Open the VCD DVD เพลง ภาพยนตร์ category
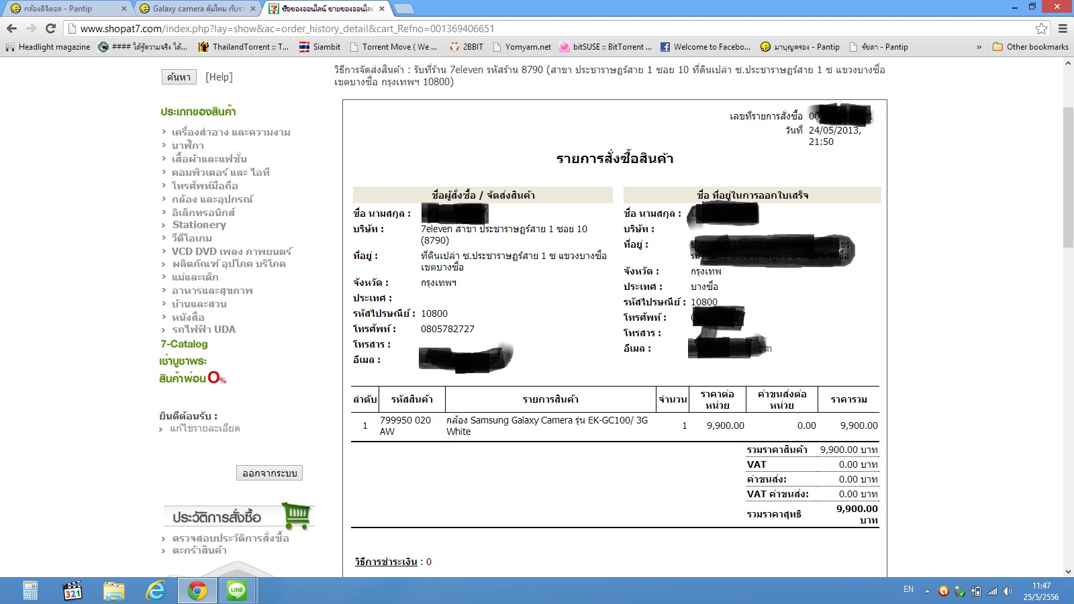1074x604 pixels. click(x=232, y=252)
